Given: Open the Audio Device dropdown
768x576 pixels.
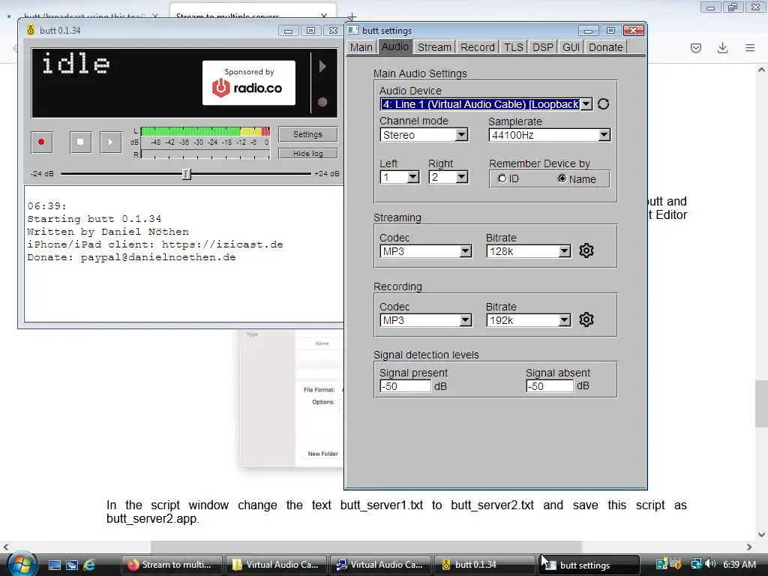Looking at the screenshot, I should (x=586, y=104).
